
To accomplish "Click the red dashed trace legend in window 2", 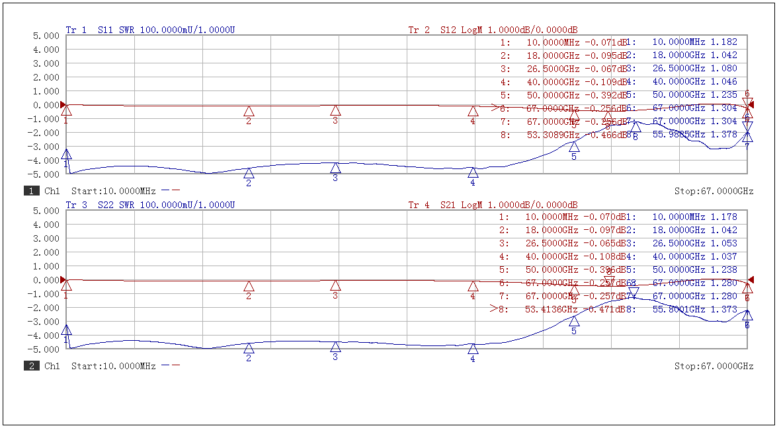I will point(170,366).
